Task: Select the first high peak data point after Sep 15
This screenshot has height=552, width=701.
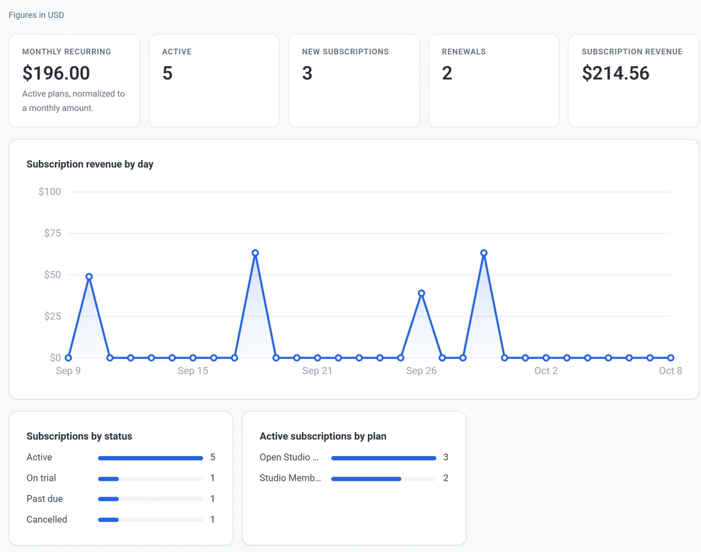Action: tap(255, 253)
